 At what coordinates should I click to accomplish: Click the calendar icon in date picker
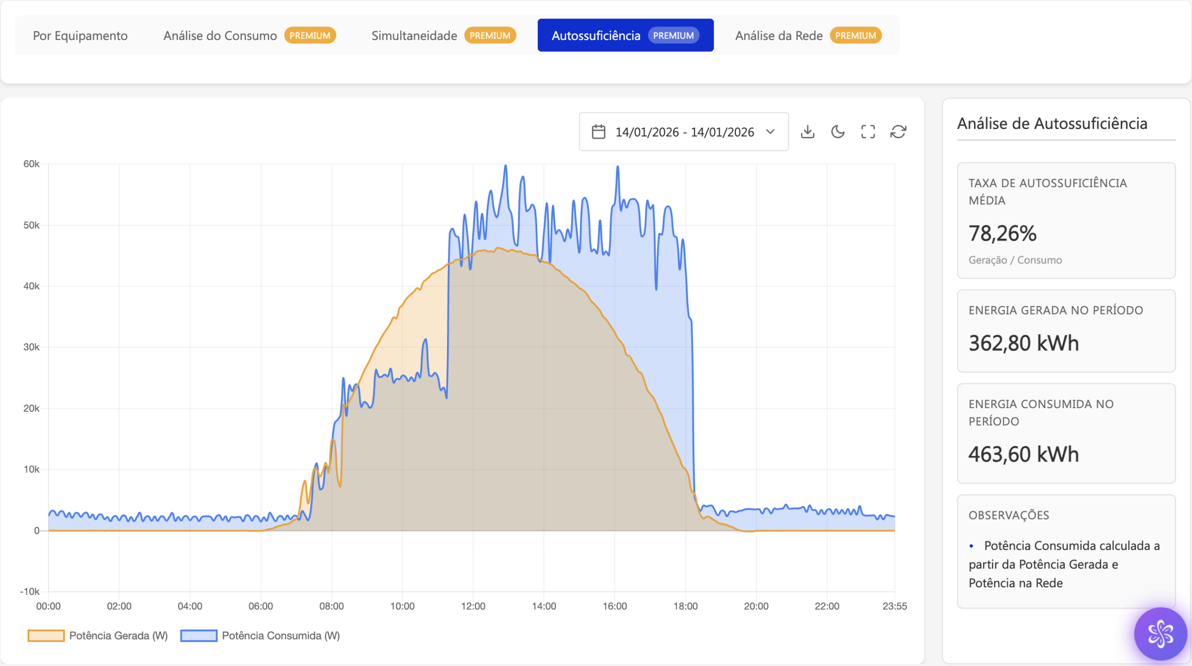point(598,132)
